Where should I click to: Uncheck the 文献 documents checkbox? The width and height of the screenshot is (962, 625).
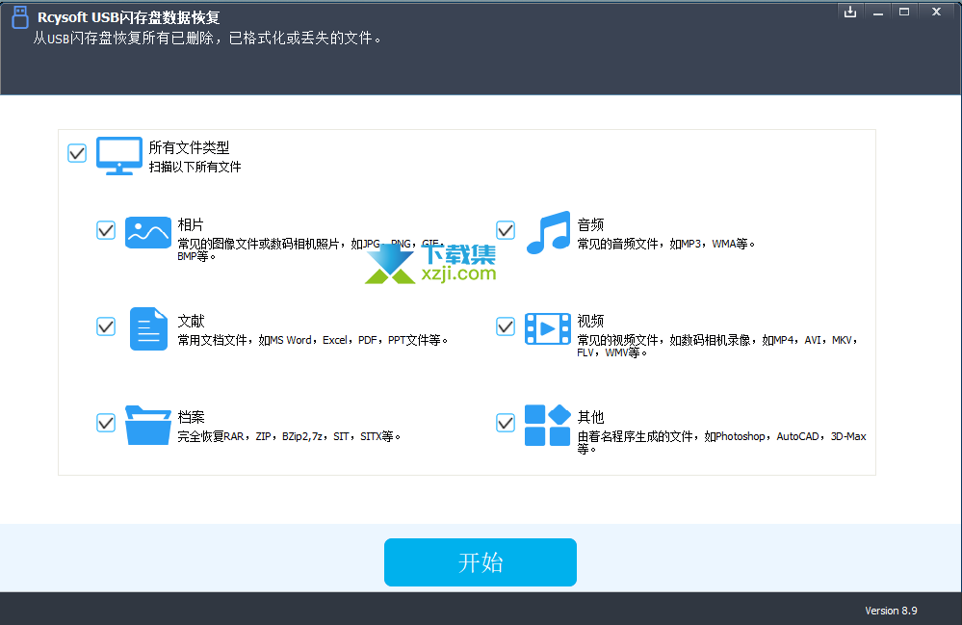point(106,326)
